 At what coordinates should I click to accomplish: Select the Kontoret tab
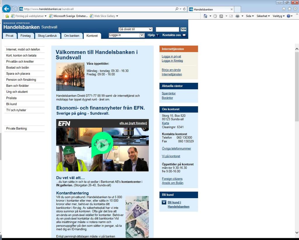tap(92, 36)
